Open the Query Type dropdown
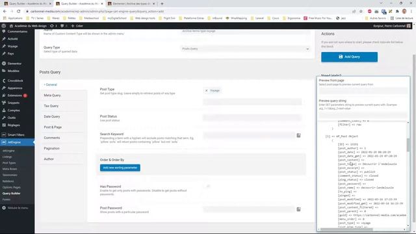 pyautogui.click(x=245, y=49)
